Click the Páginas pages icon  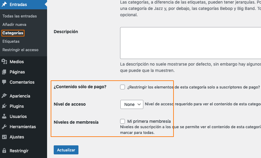(4, 72)
